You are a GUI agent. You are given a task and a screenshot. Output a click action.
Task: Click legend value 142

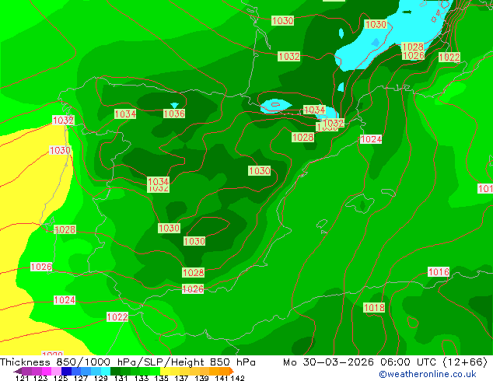238,378
